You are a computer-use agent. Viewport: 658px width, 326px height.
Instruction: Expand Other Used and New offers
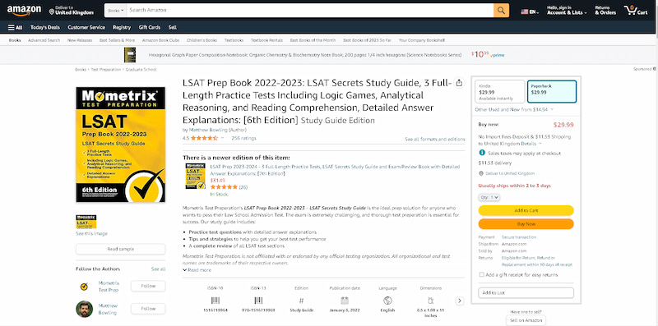pos(514,109)
